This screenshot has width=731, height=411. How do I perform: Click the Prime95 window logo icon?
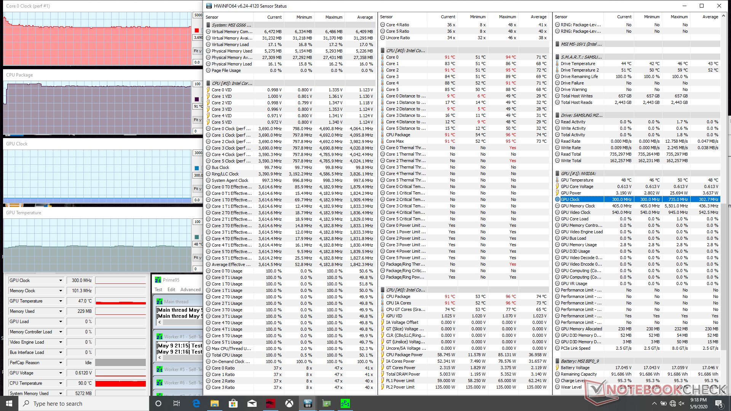(158, 280)
